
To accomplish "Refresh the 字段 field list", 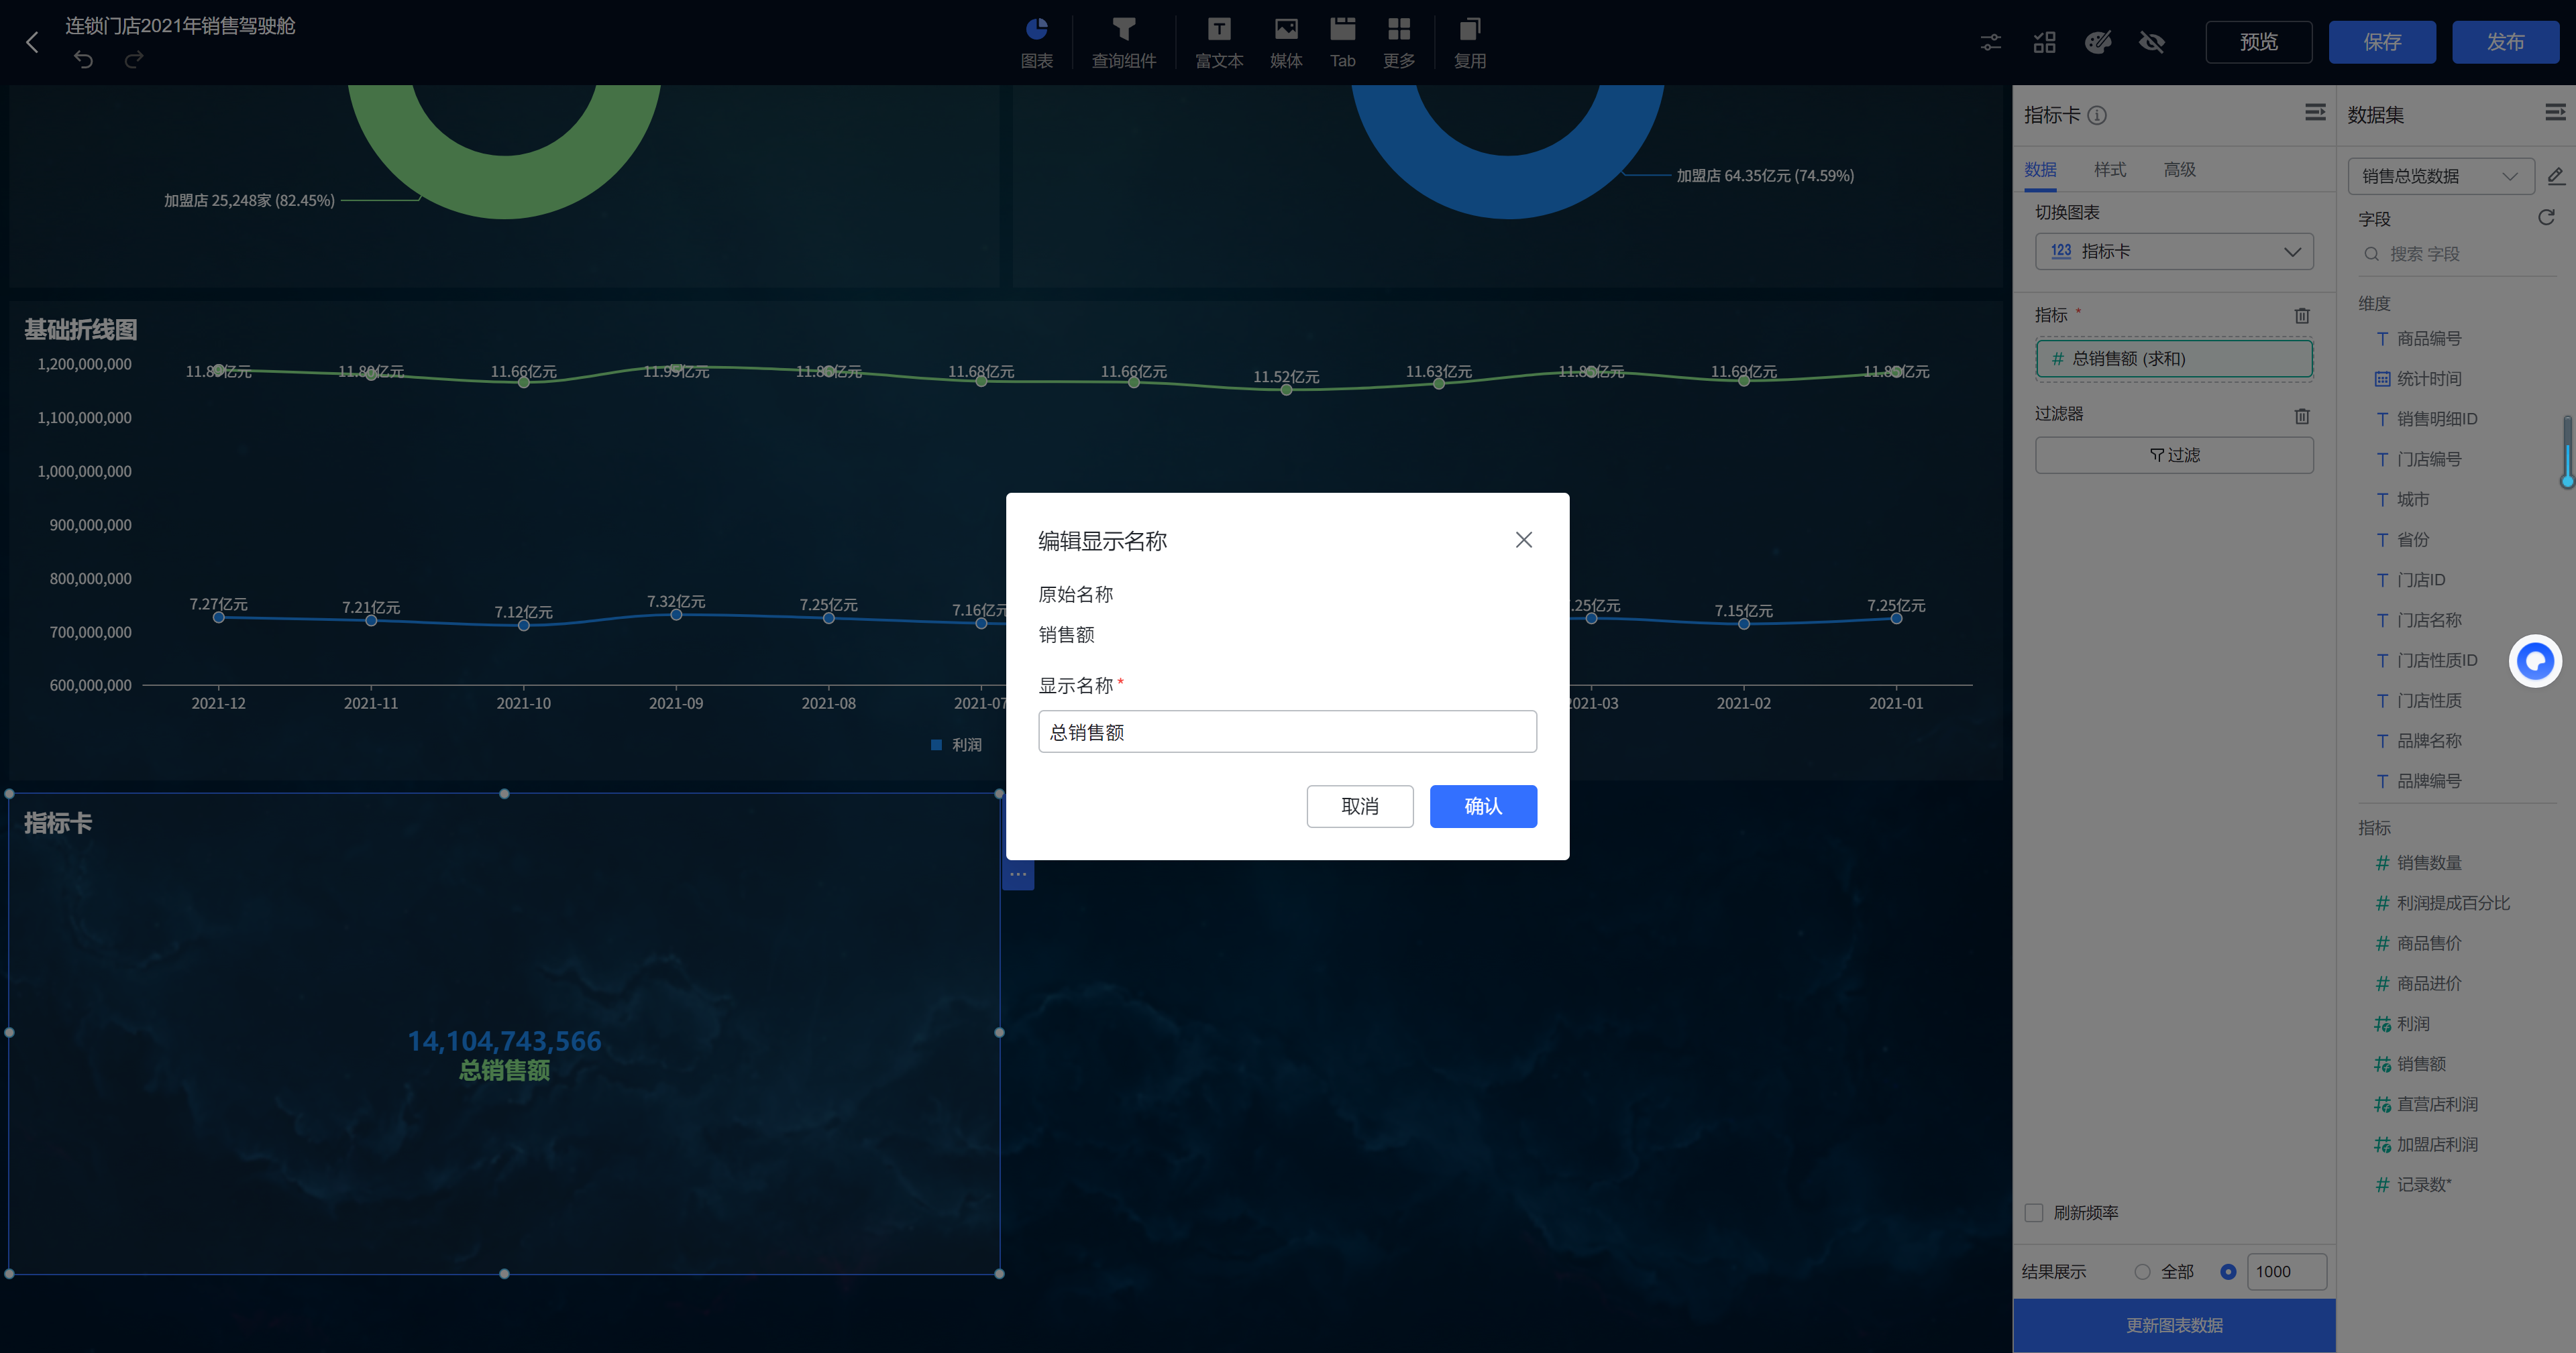I will (2545, 218).
